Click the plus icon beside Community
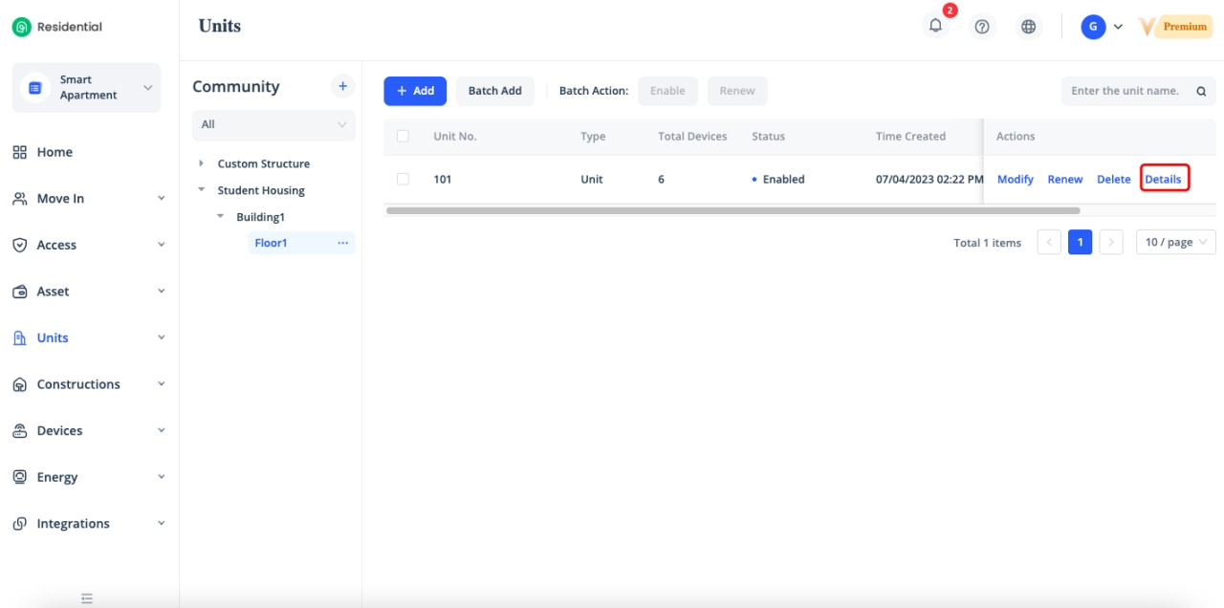 tap(342, 86)
